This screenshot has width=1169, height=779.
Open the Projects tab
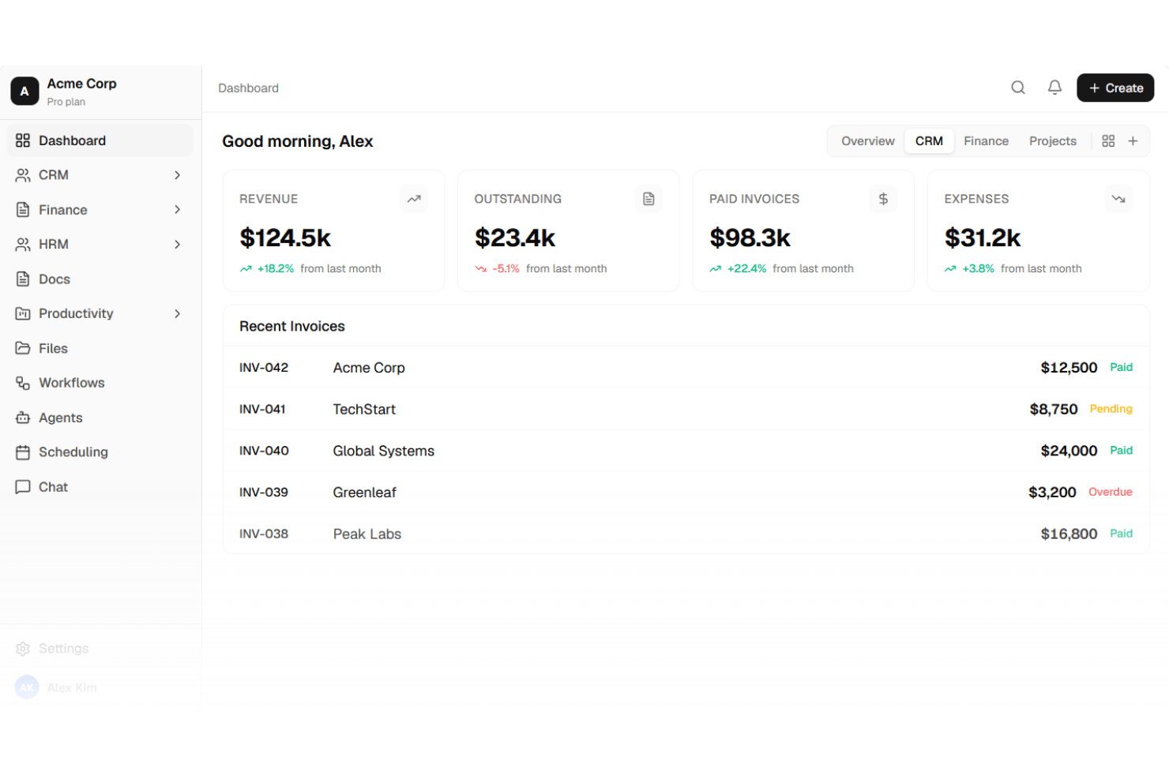tap(1052, 141)
